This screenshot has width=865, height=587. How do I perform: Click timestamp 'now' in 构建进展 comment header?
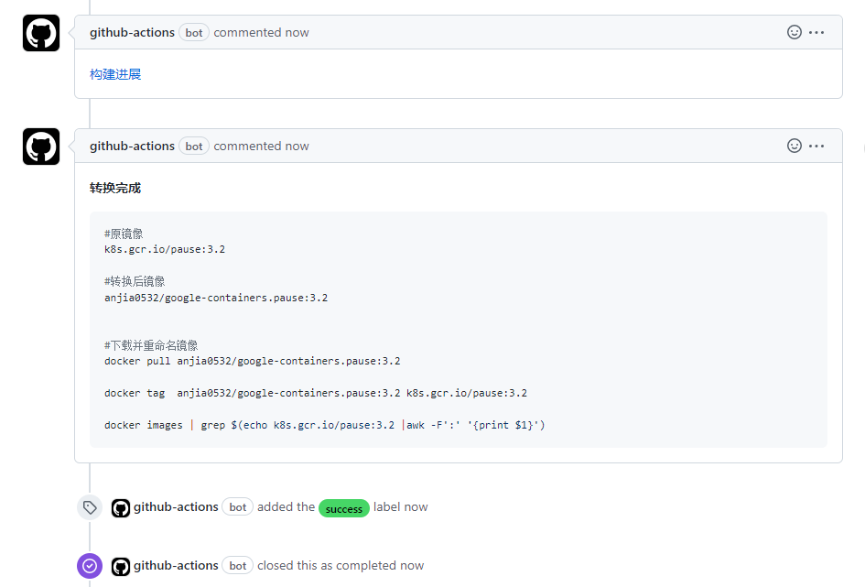297,32
